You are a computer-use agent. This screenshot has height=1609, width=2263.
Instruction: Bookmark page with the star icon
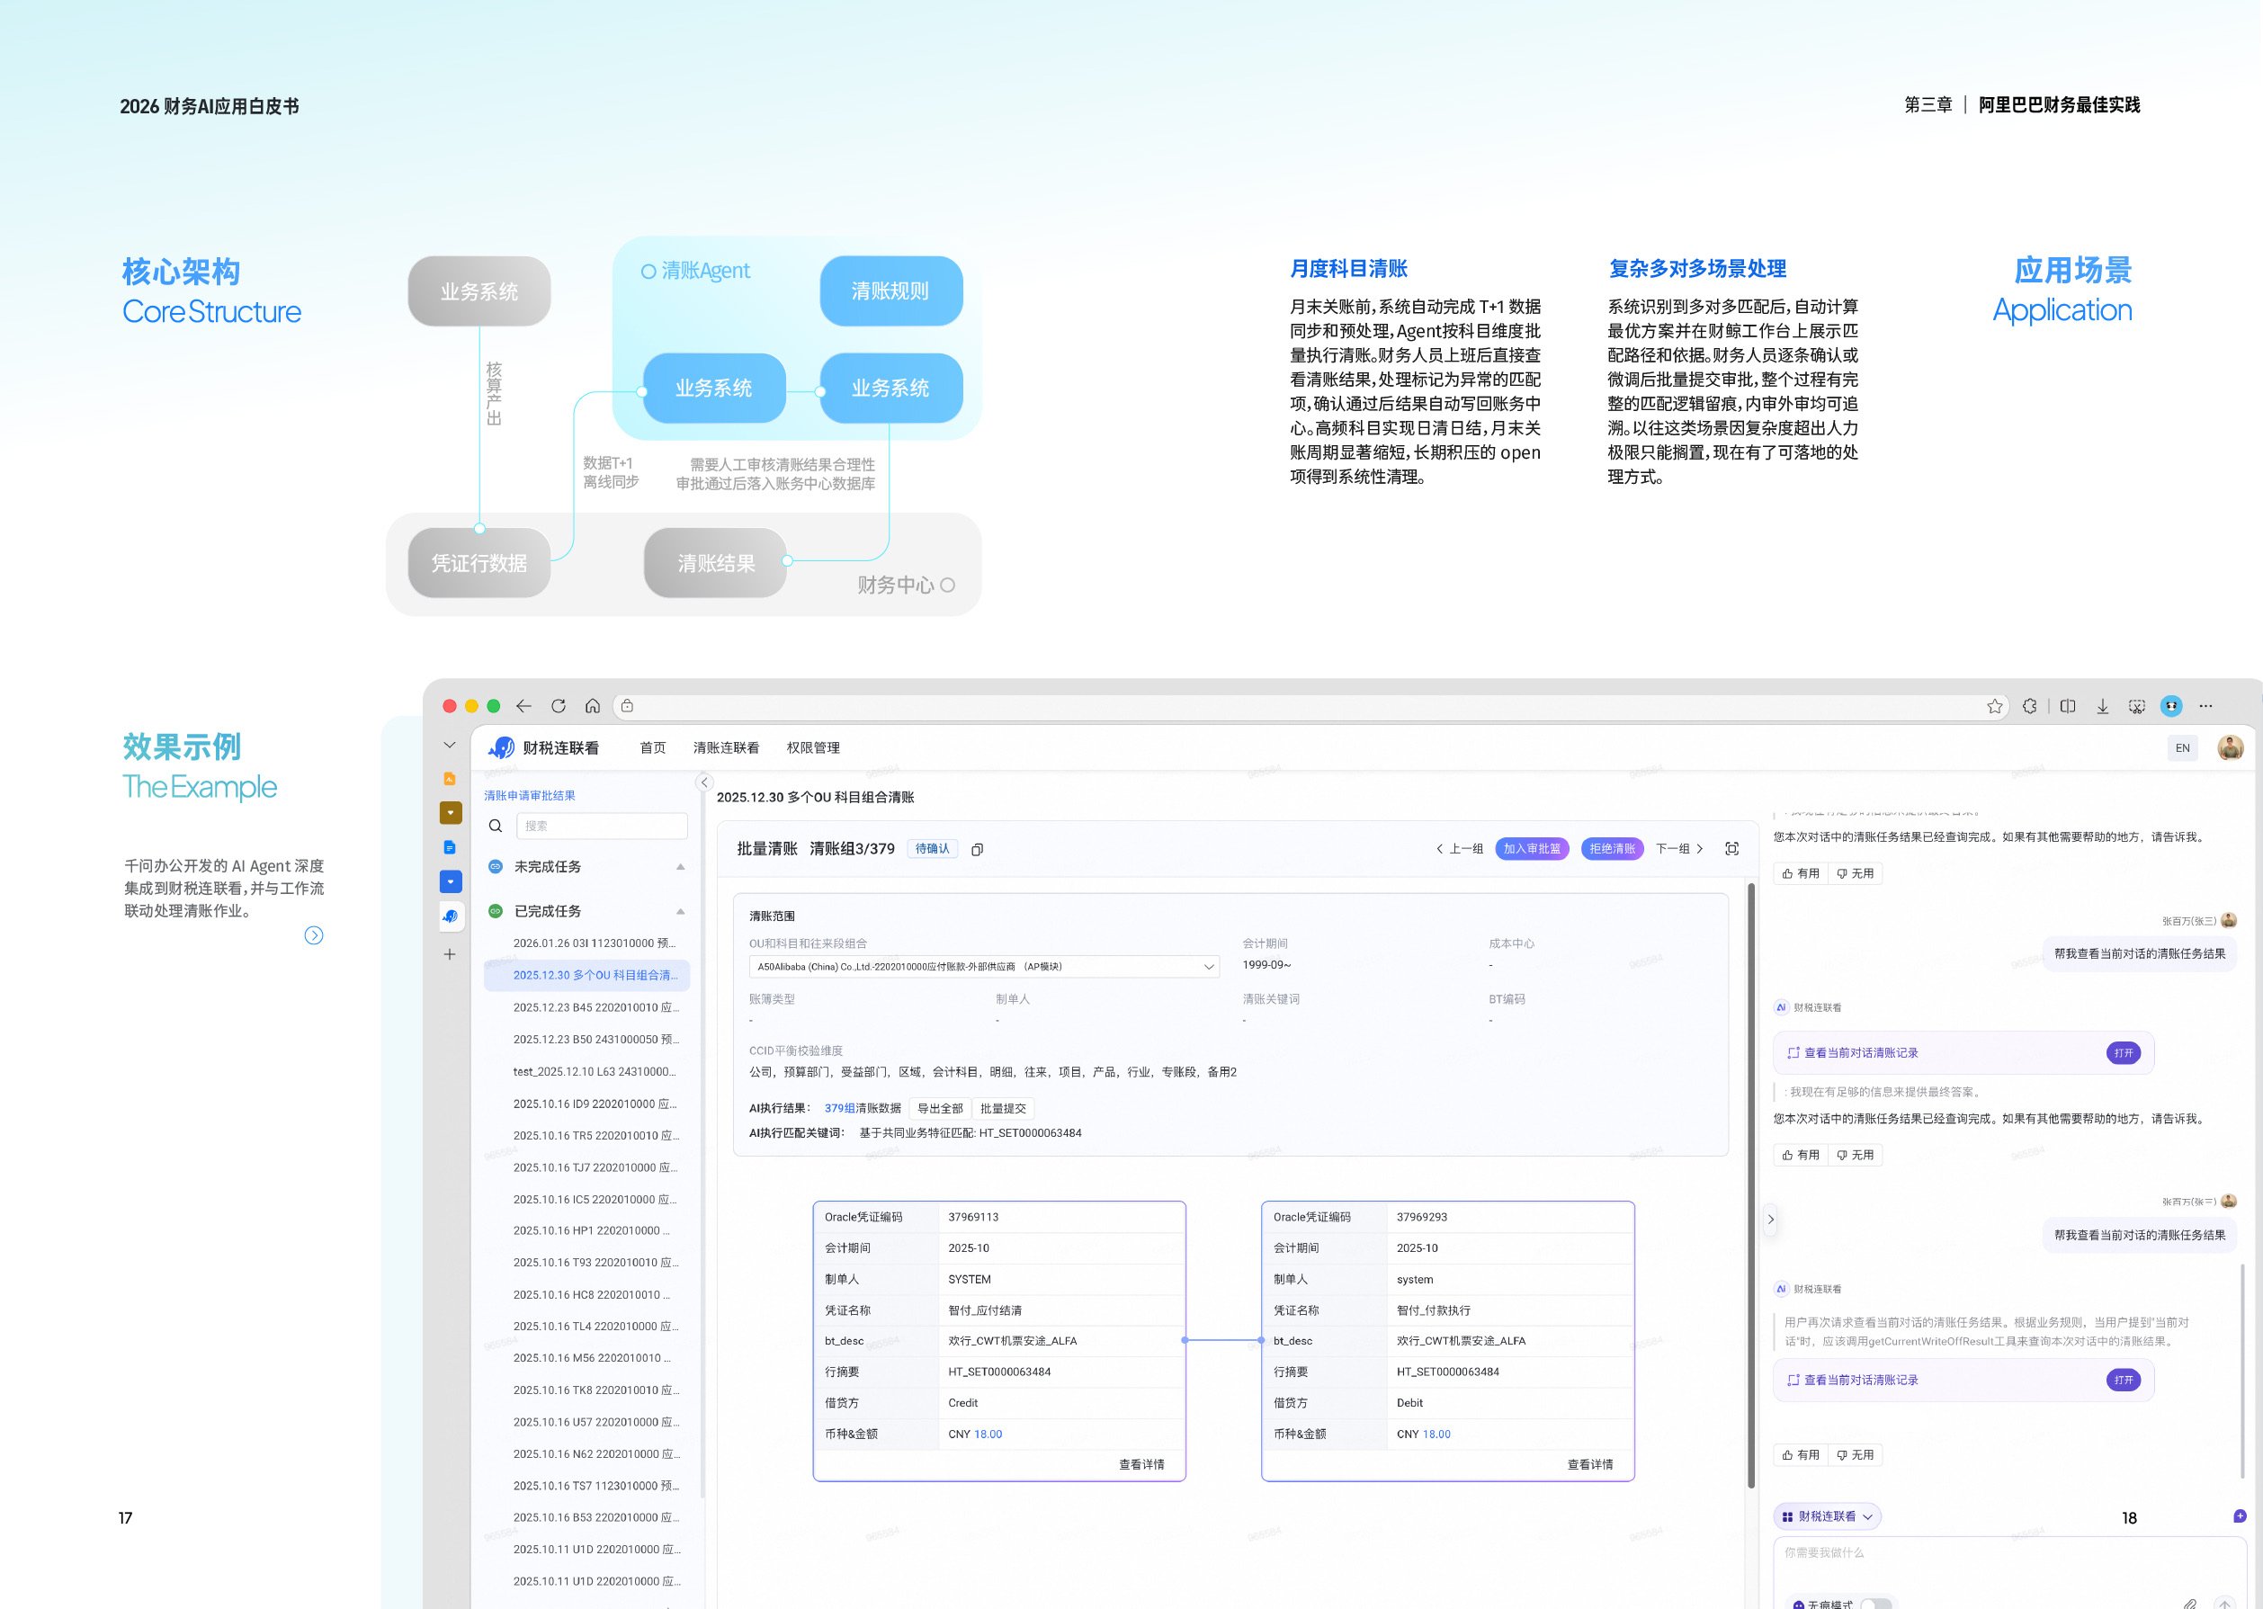1994,706
